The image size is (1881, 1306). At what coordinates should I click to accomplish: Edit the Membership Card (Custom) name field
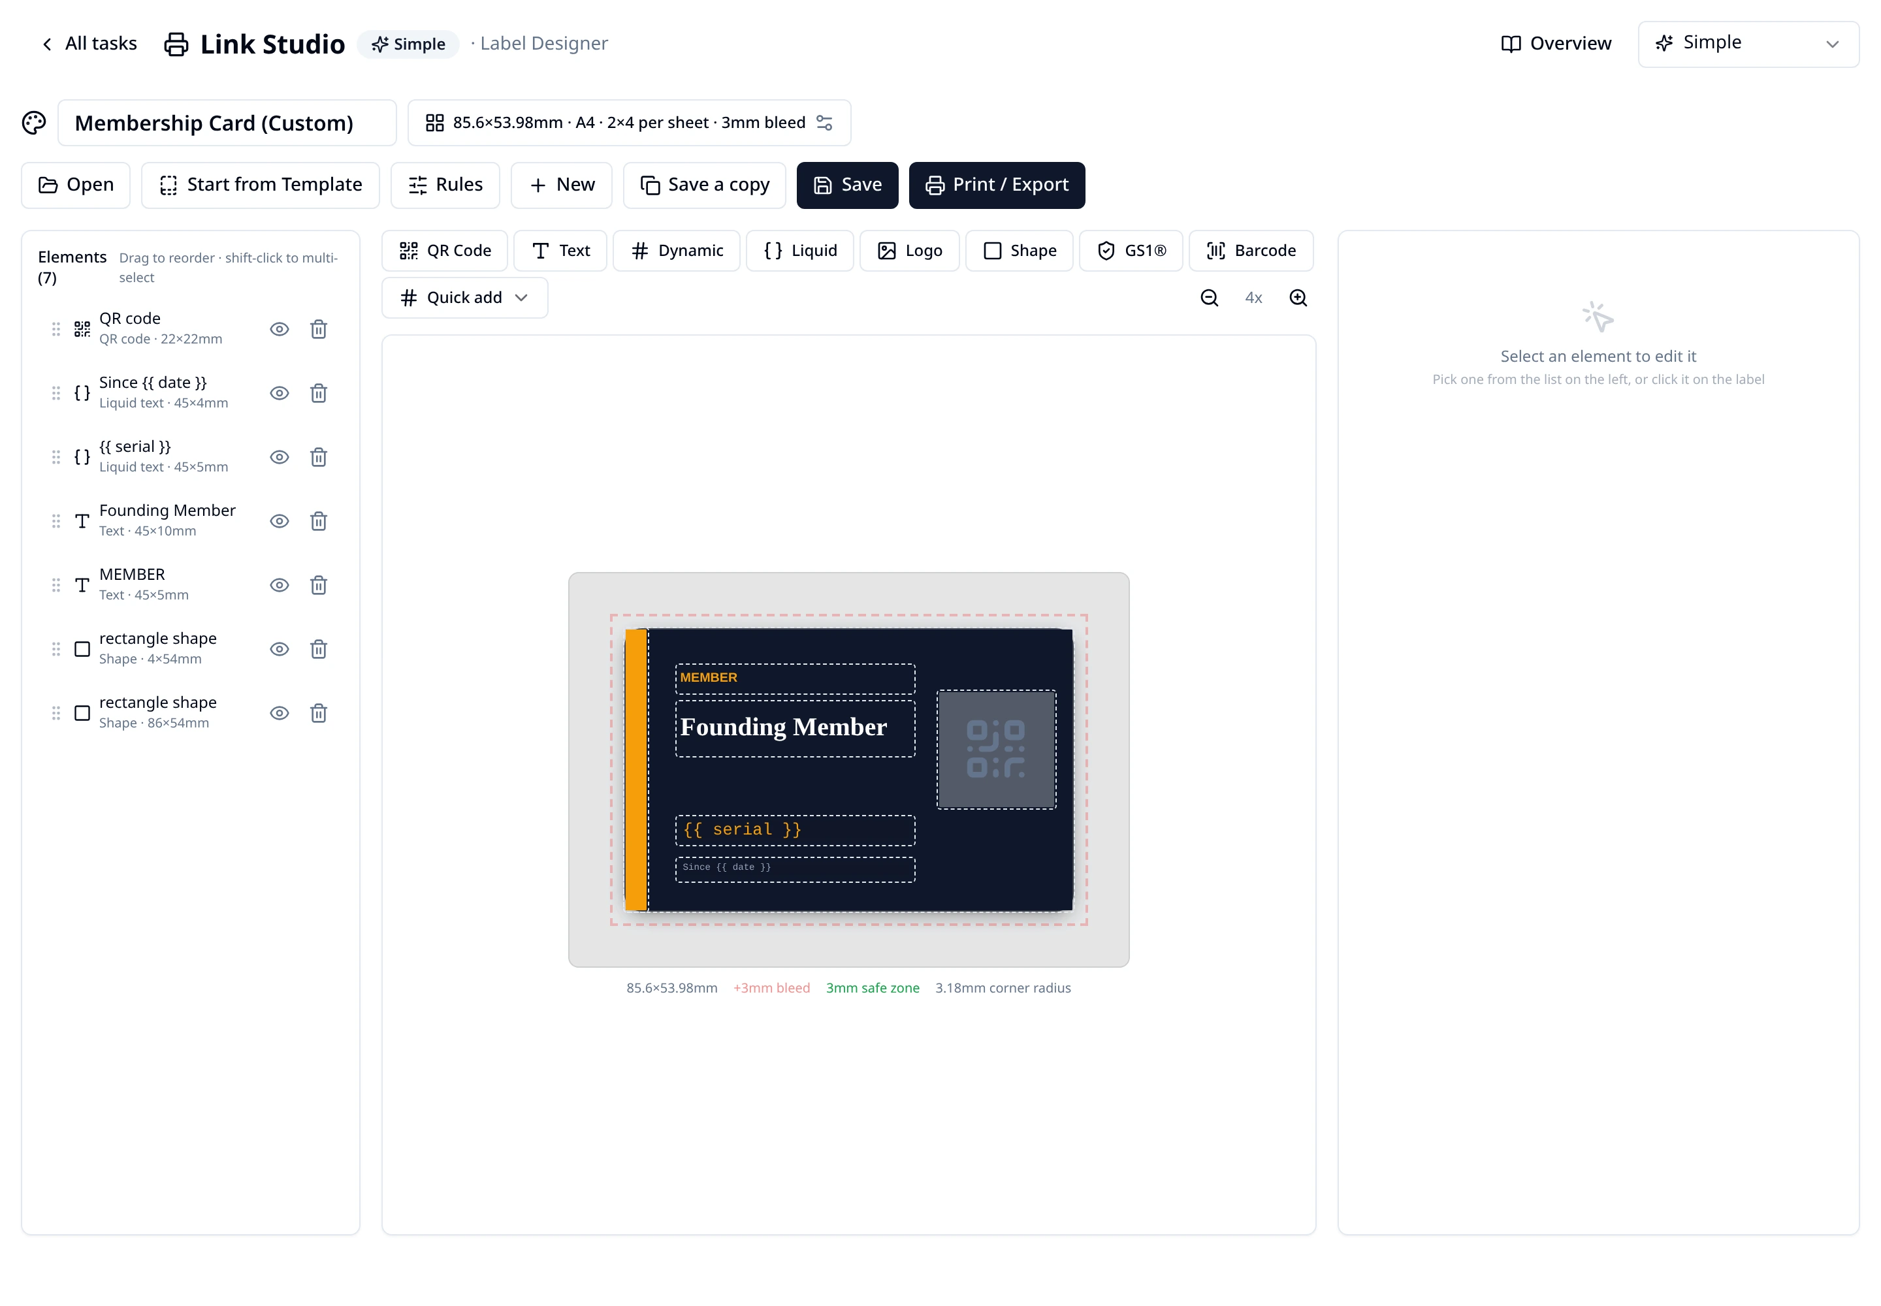click(227, 123)
